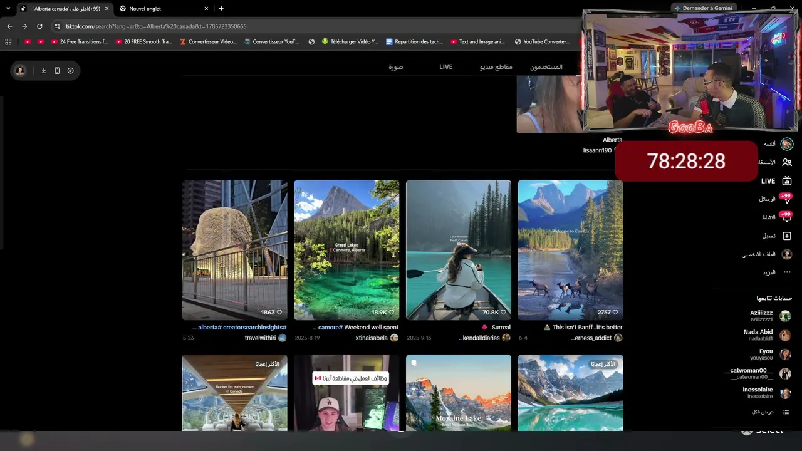Open messages with 99+ badge in sidebar
The height and width of the screenshot is (451, 802).
pyautogui.click(x=777, y=199)
